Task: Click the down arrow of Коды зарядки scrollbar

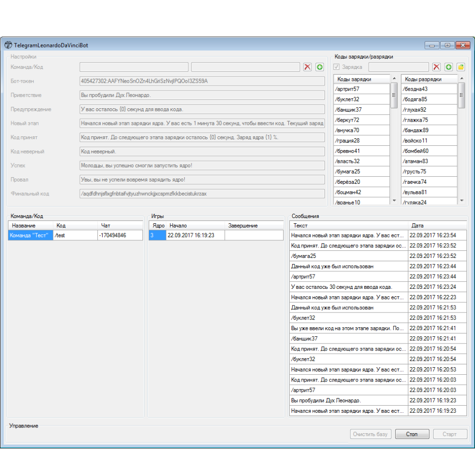Action: (x=394, y=201)
